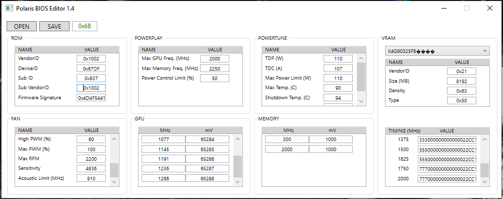Edit the TDP (W) value field
The image size is (503, 199).
coord(338,59)
